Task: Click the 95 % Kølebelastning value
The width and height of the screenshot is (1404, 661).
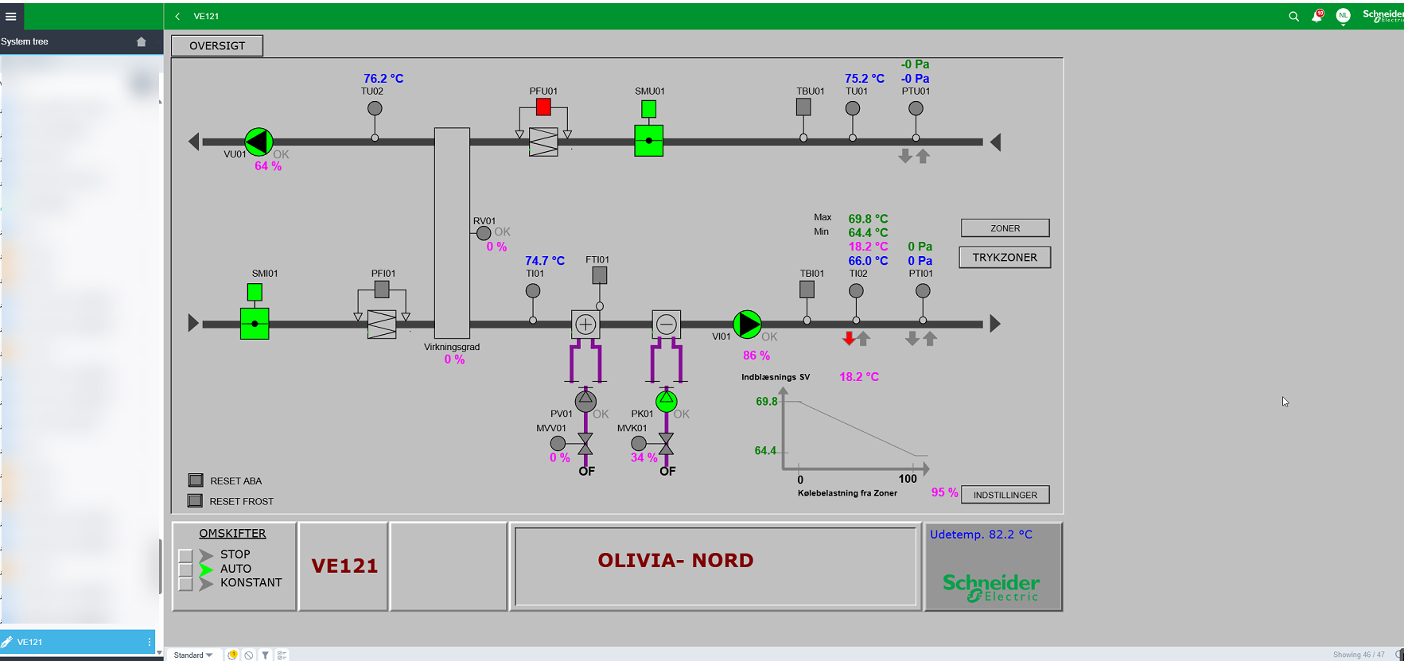Action: pyautogui.click(x=945, y=493)
